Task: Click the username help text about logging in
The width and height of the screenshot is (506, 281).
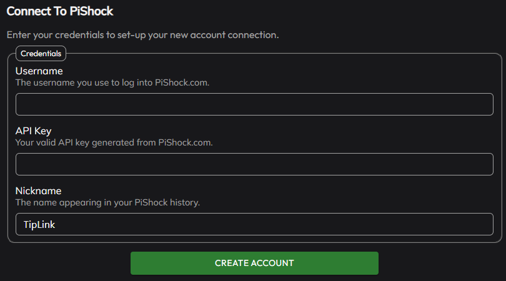Action: pos(112,82)
